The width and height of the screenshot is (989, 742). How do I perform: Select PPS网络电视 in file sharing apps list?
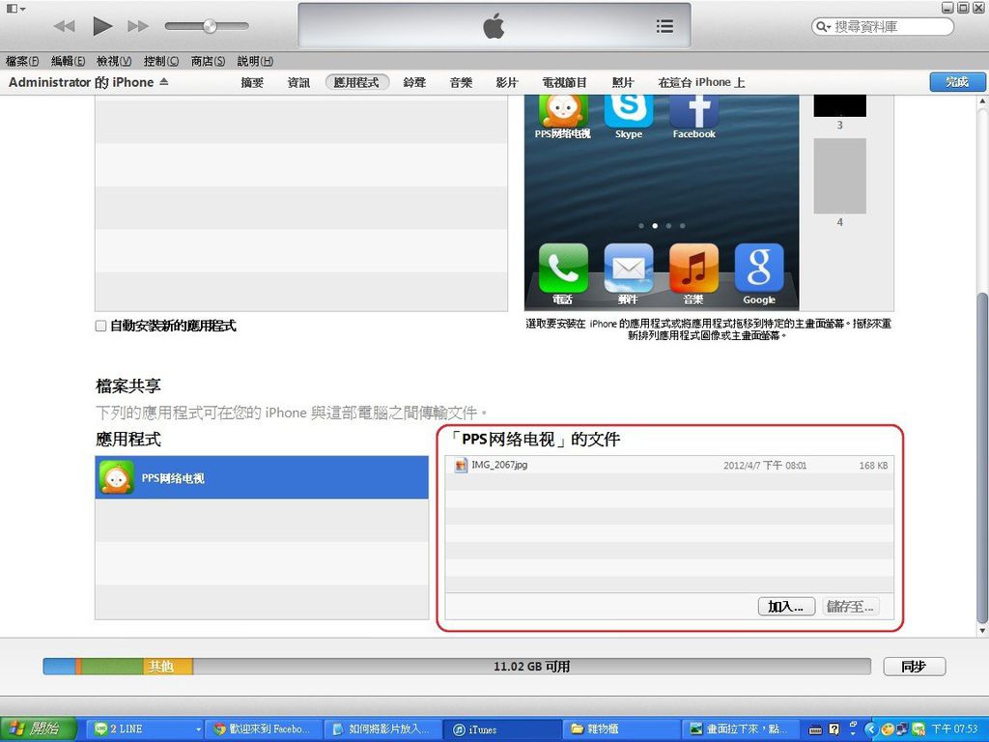(262, 477)
